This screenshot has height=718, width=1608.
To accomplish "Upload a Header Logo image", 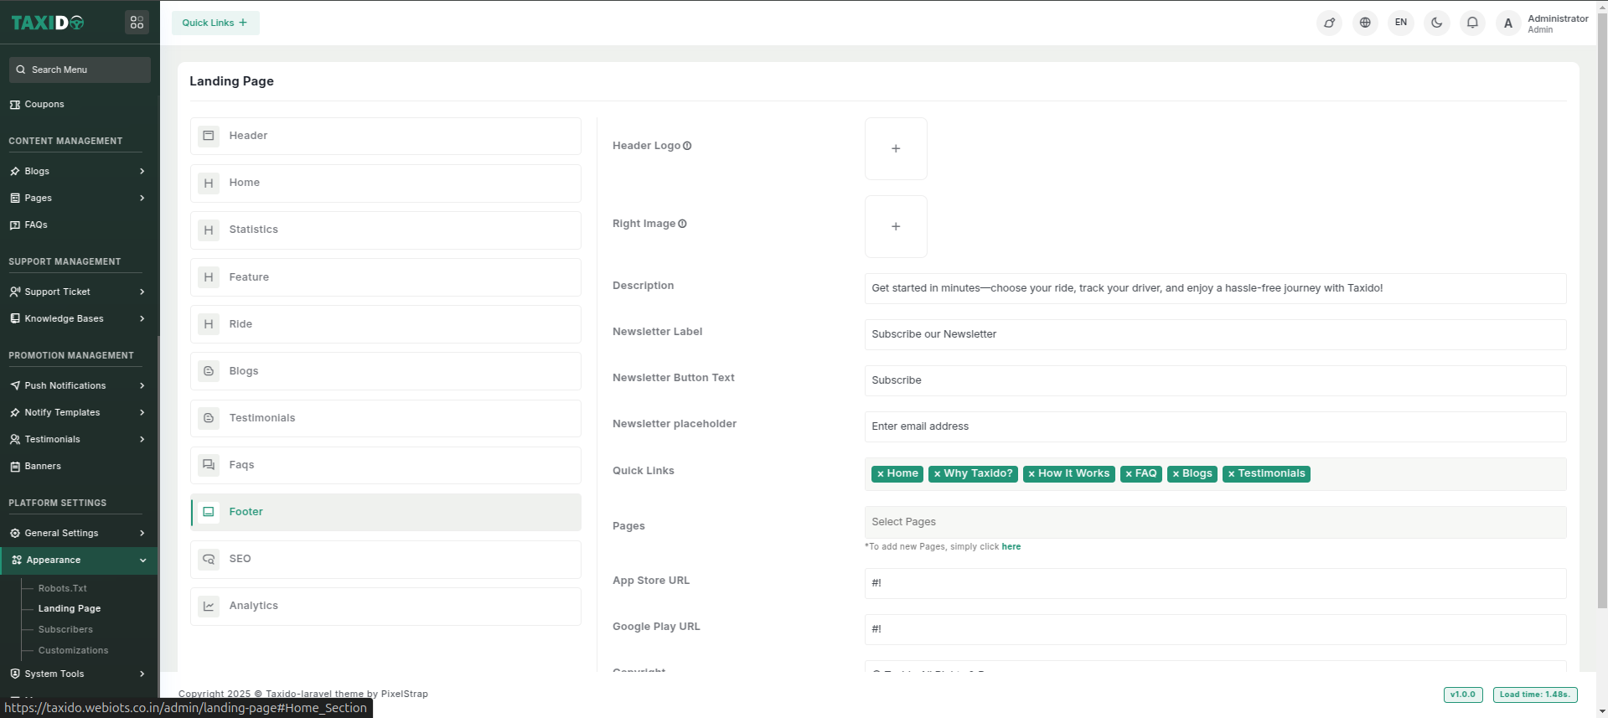I will (x=896, y=148).
